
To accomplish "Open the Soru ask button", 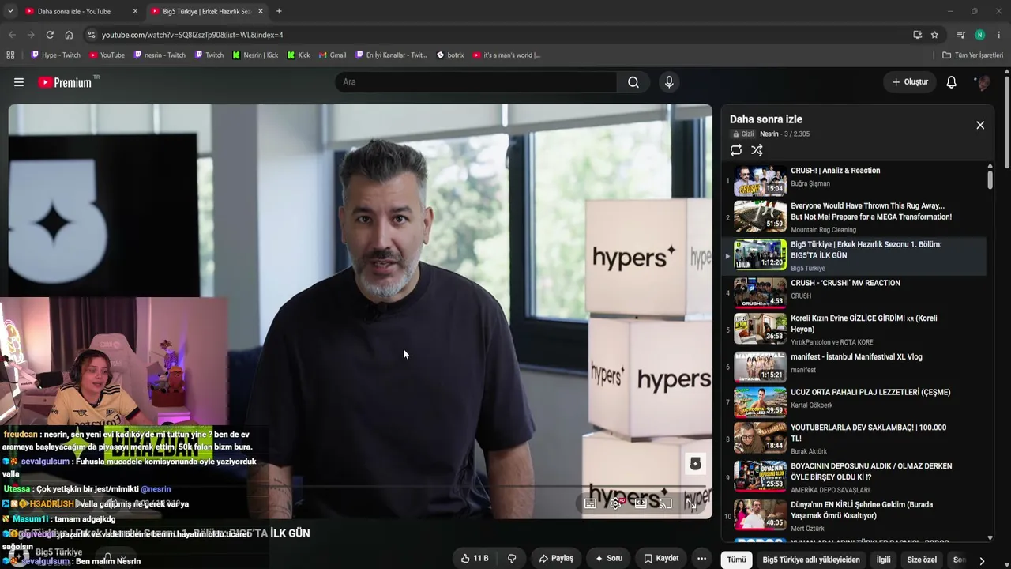I will [609, 558].
